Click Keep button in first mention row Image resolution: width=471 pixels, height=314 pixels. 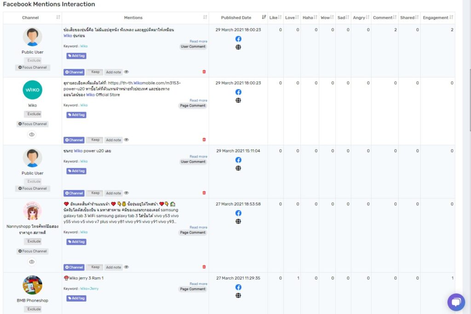[95, 72]
